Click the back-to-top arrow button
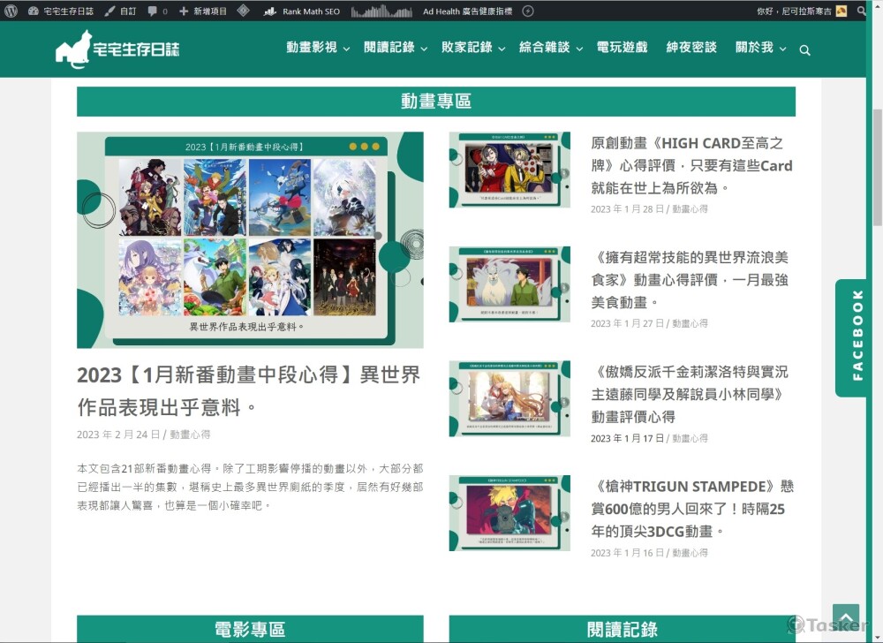 point(846,617)
